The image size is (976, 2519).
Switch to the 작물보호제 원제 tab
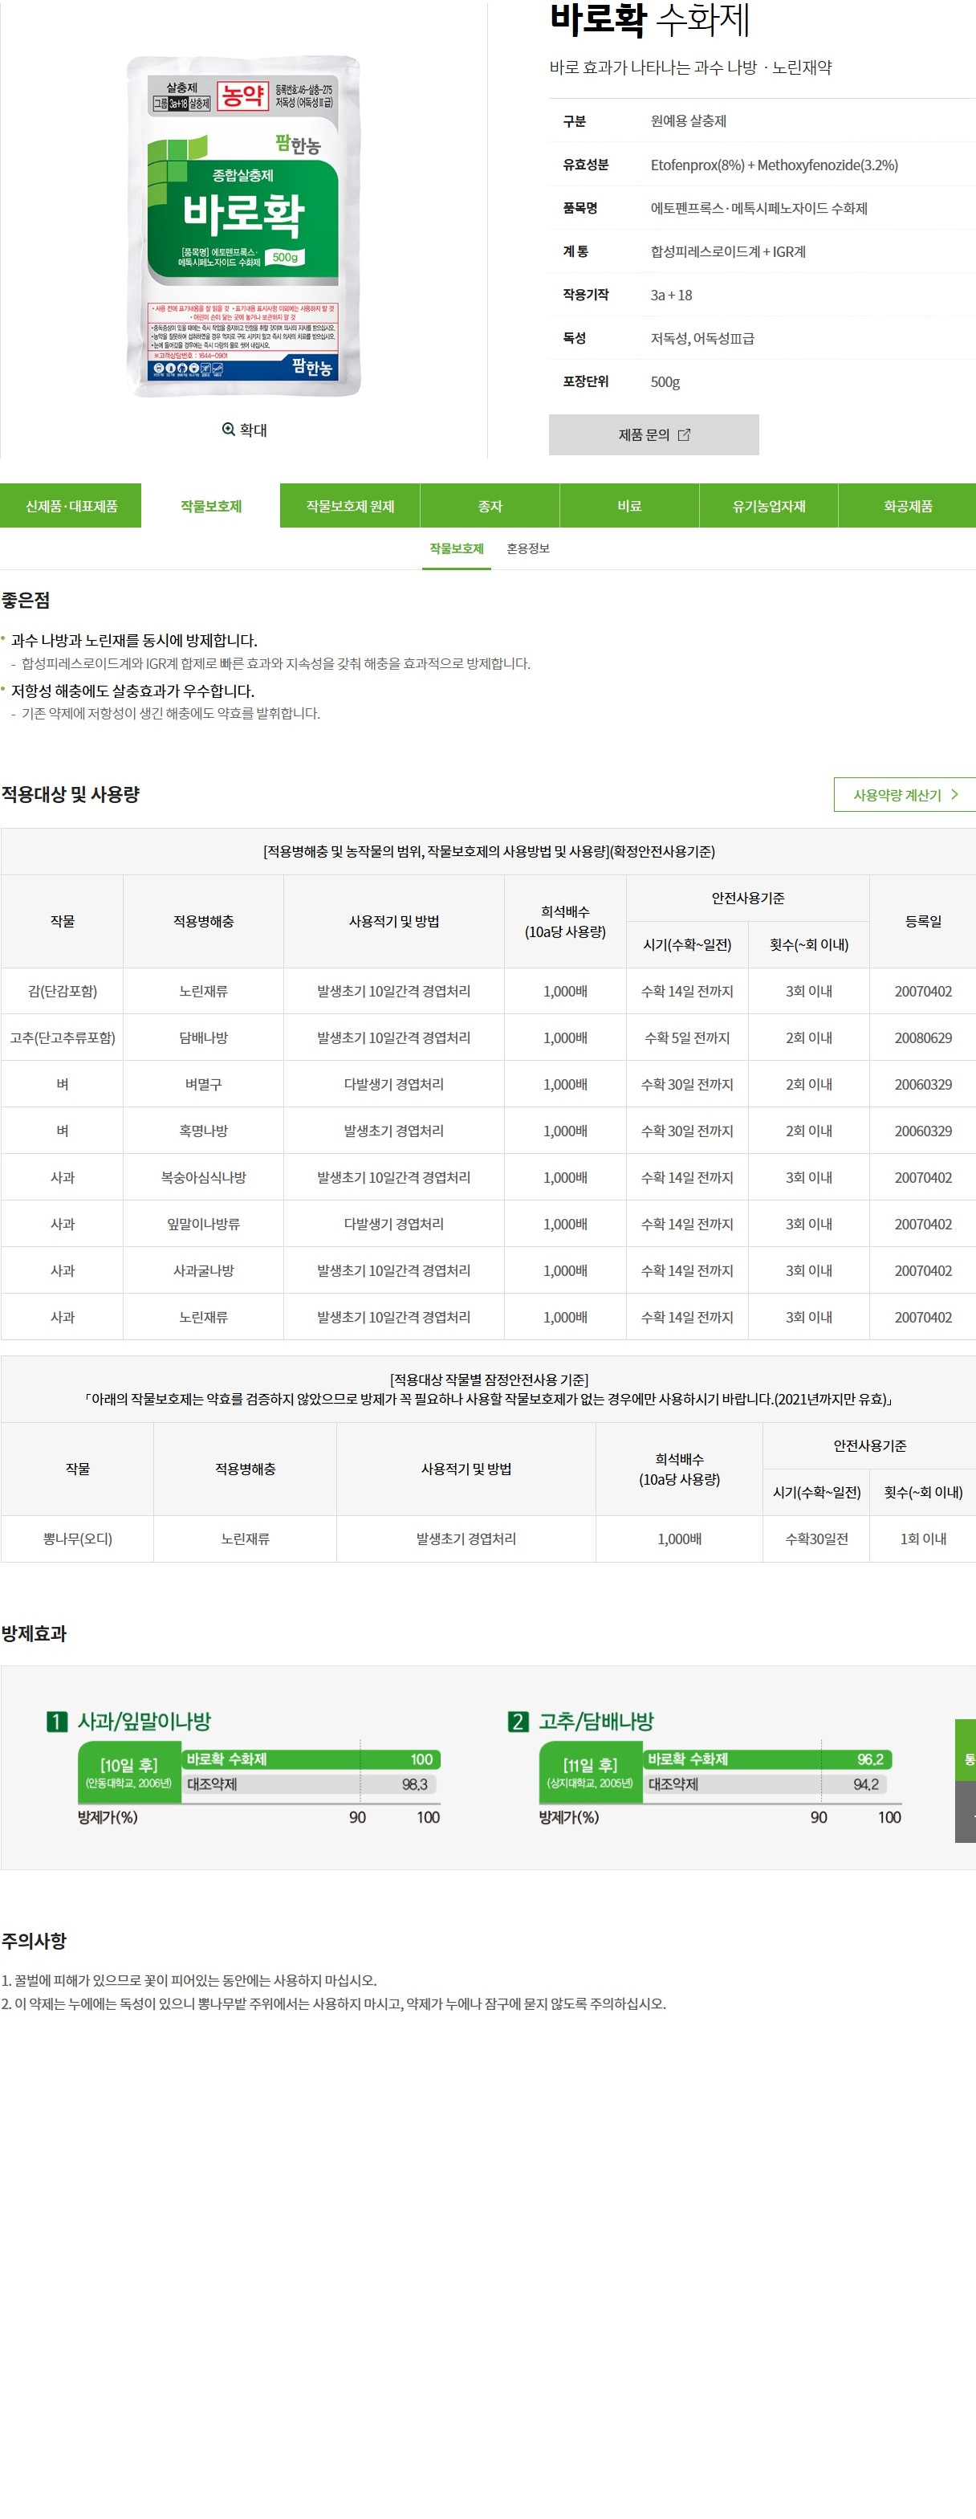tap(351, 506)
